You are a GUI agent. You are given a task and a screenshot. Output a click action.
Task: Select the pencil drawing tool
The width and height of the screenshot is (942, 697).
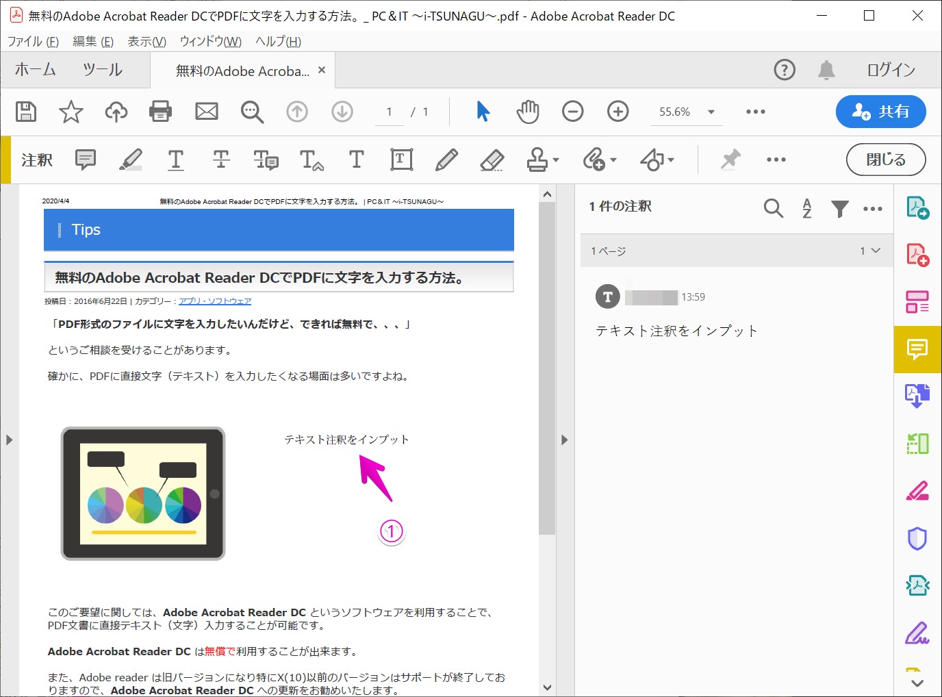[446, 160]
